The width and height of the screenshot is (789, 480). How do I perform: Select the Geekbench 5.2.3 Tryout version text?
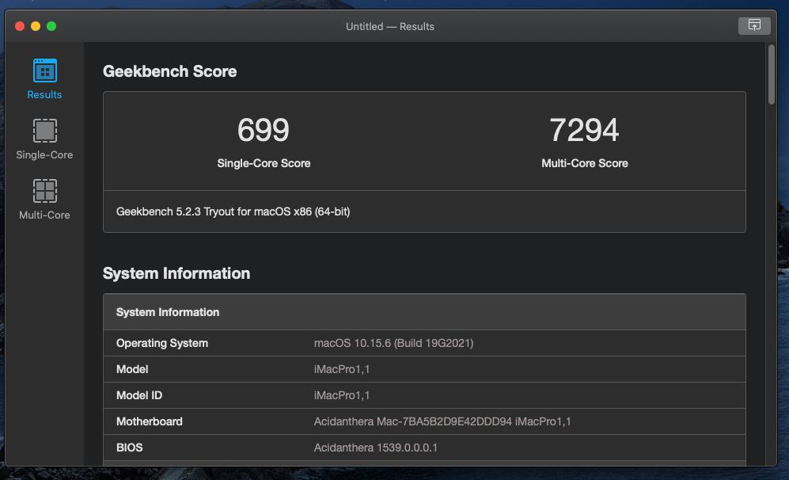[233, 211]
